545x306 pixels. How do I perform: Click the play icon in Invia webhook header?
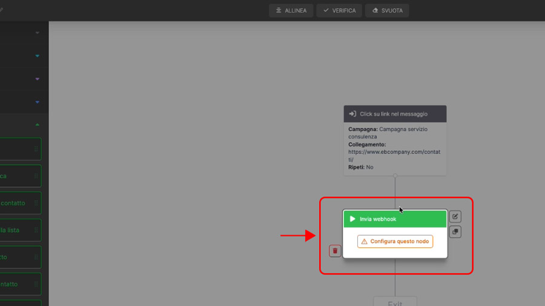352,219
